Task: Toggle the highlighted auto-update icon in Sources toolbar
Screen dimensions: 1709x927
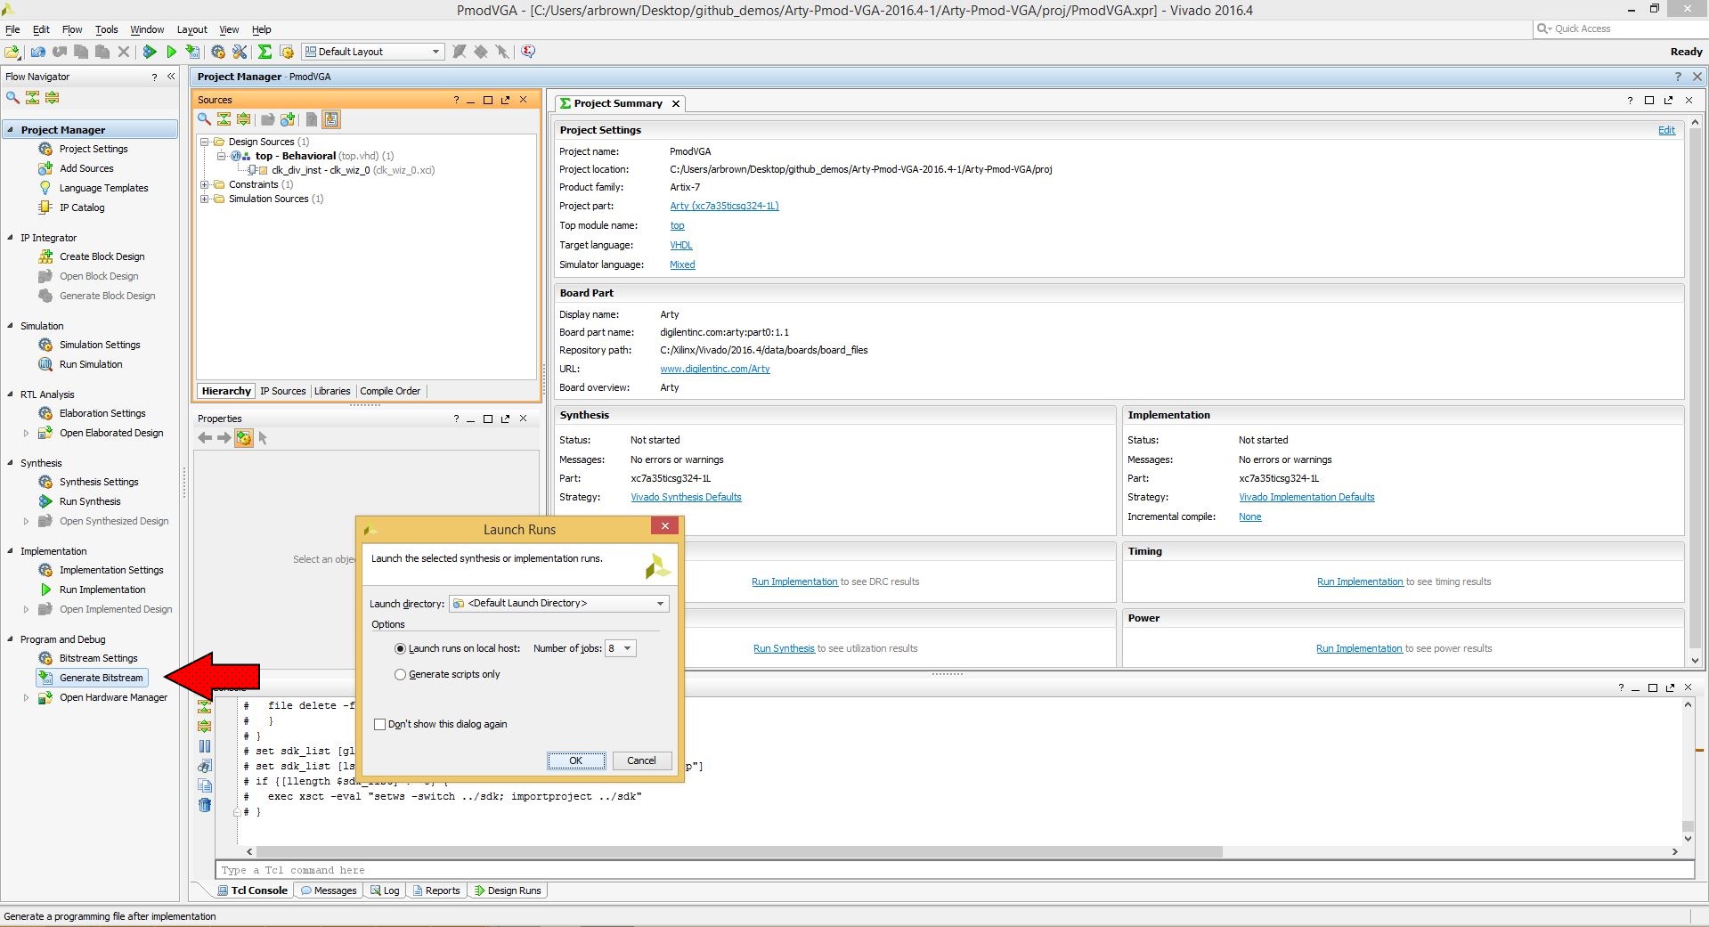Action: (x=331, y=119)
